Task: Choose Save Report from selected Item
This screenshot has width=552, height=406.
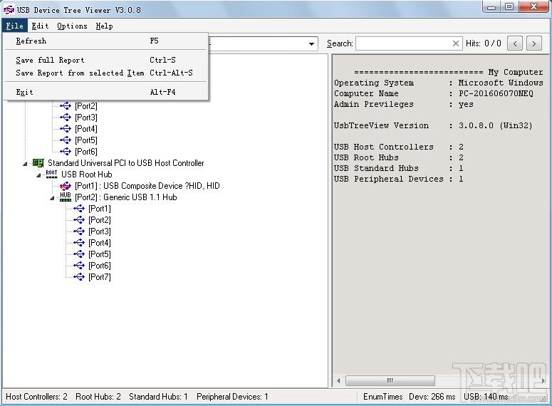Action: [x=105, y=73]
